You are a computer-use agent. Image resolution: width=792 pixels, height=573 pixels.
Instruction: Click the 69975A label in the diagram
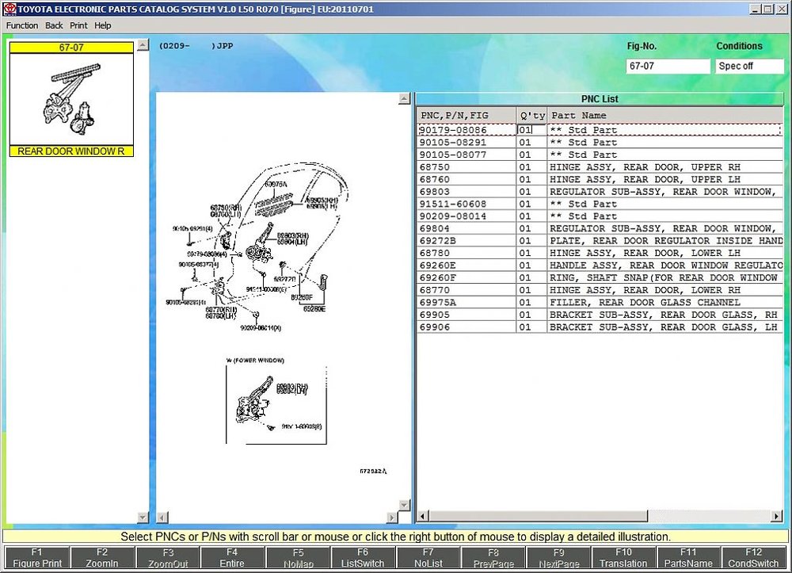[x=276, y=185]
